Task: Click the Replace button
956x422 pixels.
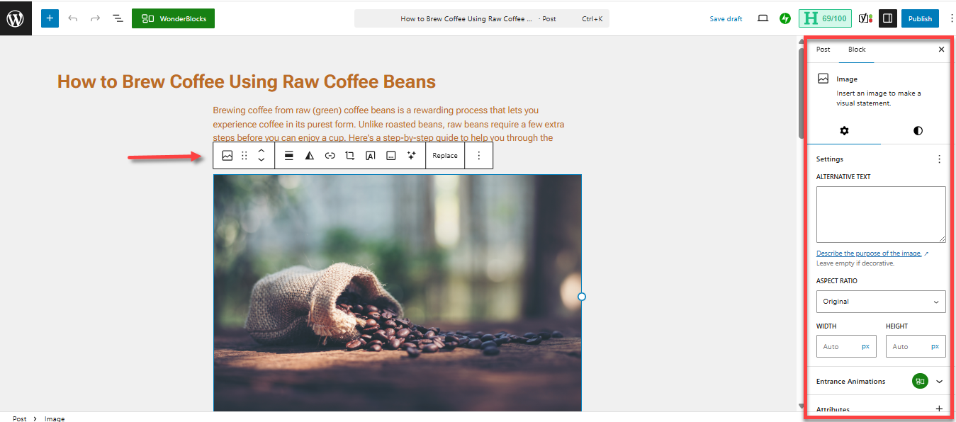Action: click(445, 156)
